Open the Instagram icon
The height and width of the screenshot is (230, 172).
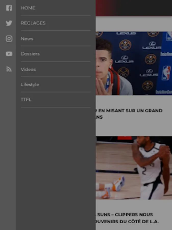9,39
